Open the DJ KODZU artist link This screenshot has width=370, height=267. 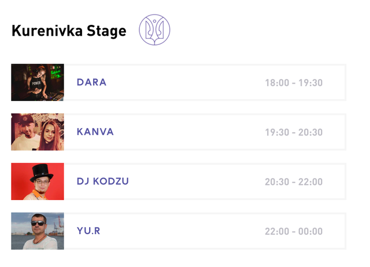(102, 182)
